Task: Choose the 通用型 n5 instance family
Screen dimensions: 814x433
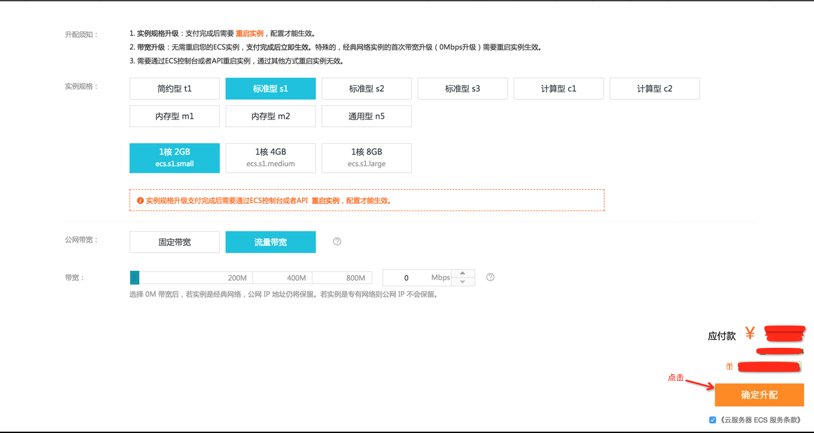Action: 366,116
